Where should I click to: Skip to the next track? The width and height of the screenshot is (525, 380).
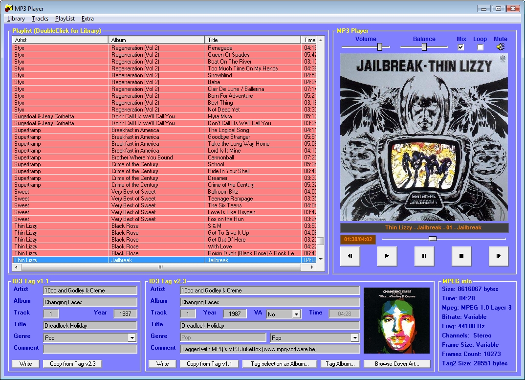point(498,256)
